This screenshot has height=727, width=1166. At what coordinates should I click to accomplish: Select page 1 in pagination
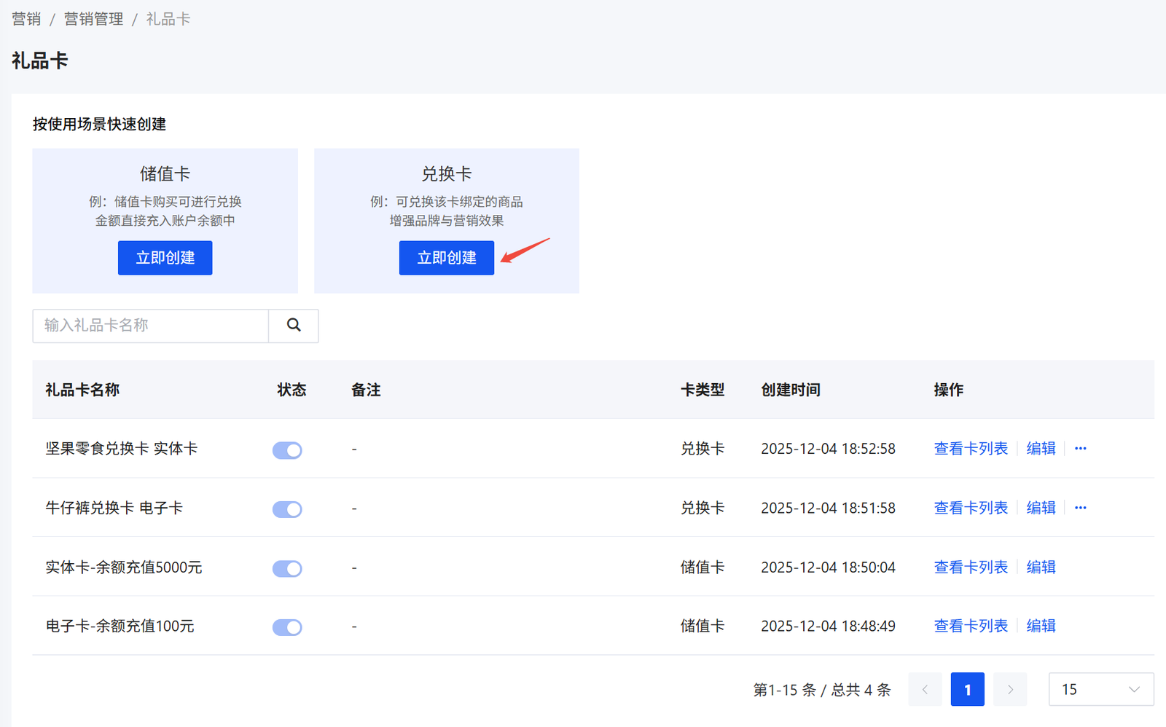pyautogui.click(x=967, y=689)
